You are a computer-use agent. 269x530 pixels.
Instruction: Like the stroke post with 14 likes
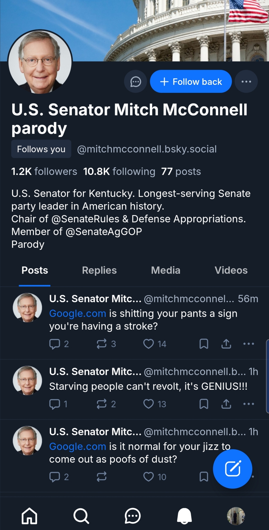[x=149, y=344]
